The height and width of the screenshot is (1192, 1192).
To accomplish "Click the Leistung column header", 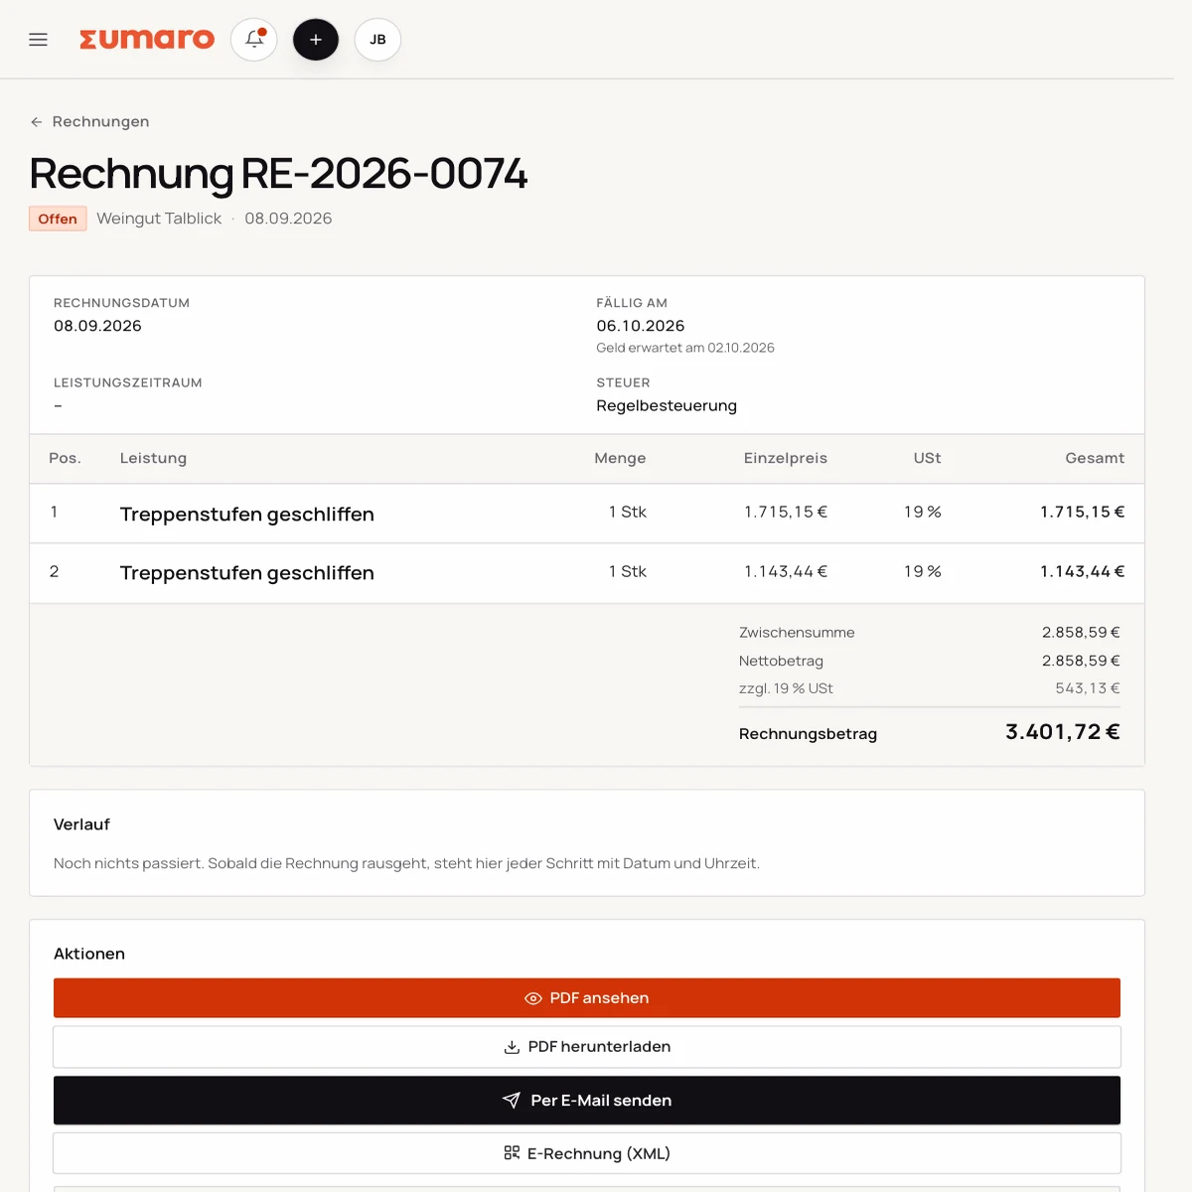I will click(x=153, y=458).
